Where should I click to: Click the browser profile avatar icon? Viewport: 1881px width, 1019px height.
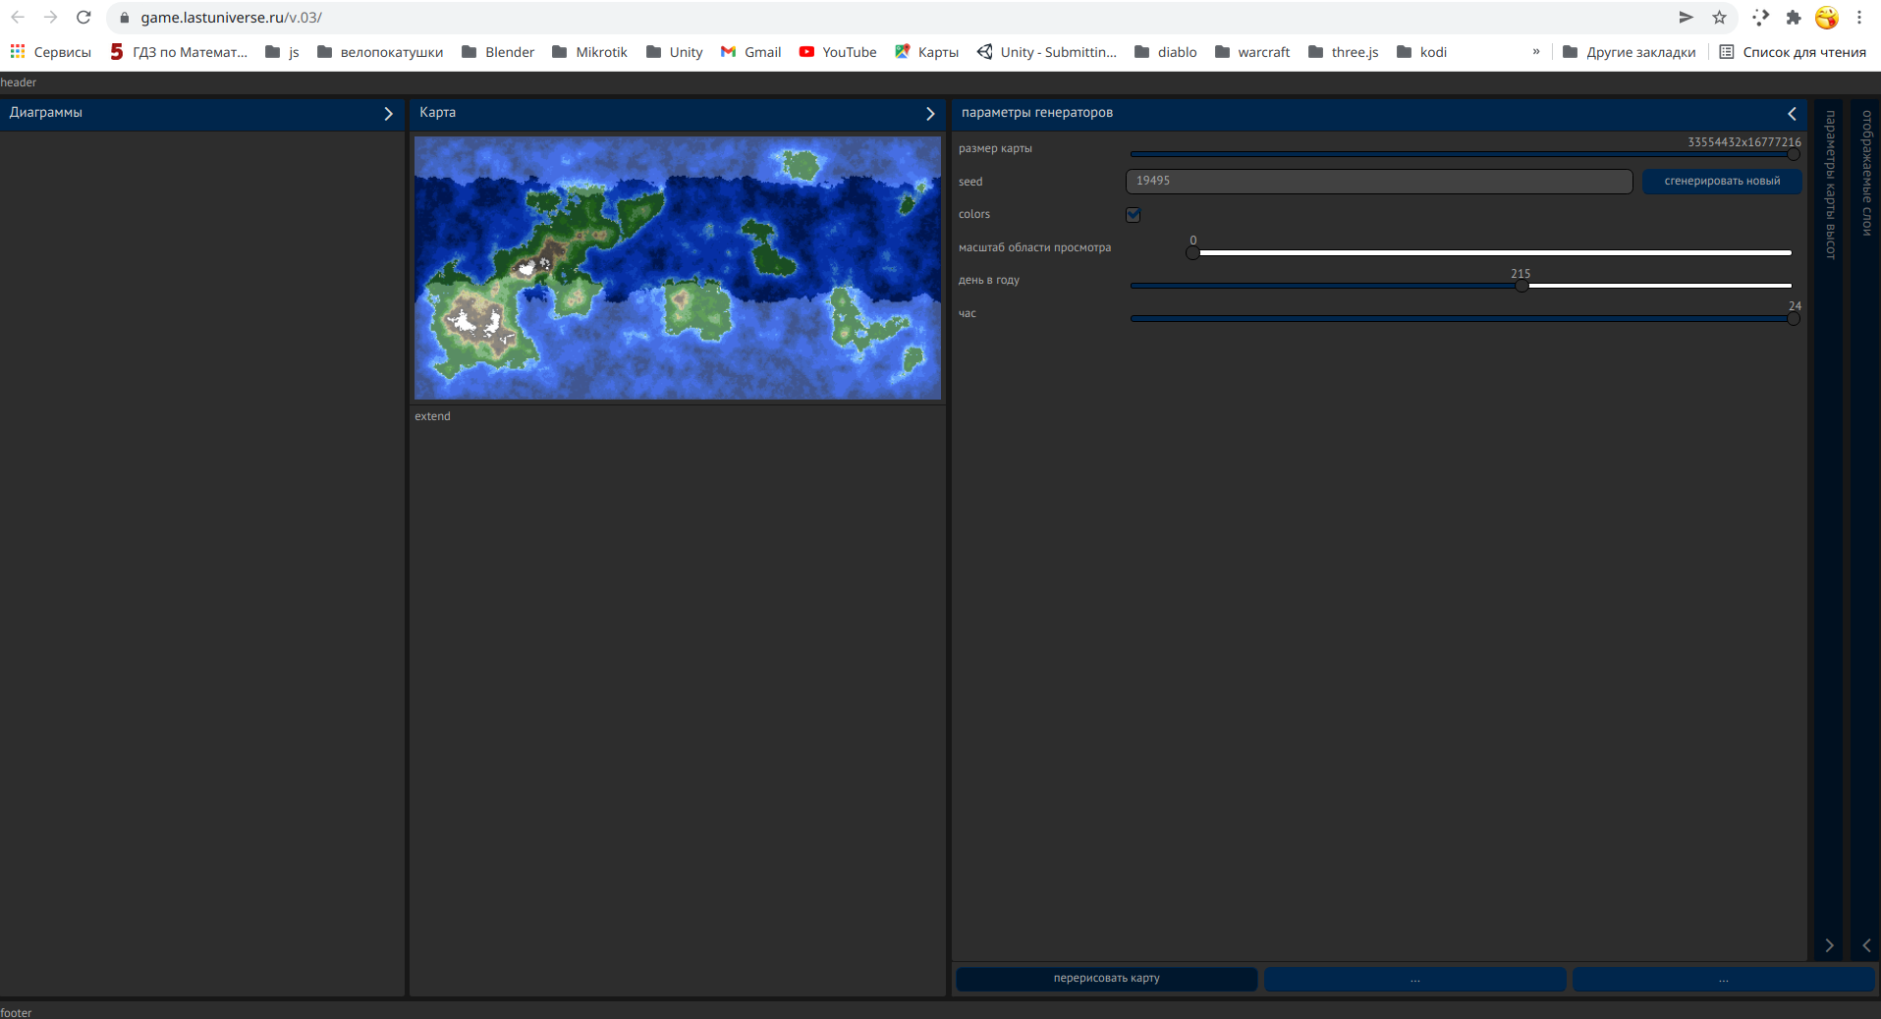point(1827,18)
